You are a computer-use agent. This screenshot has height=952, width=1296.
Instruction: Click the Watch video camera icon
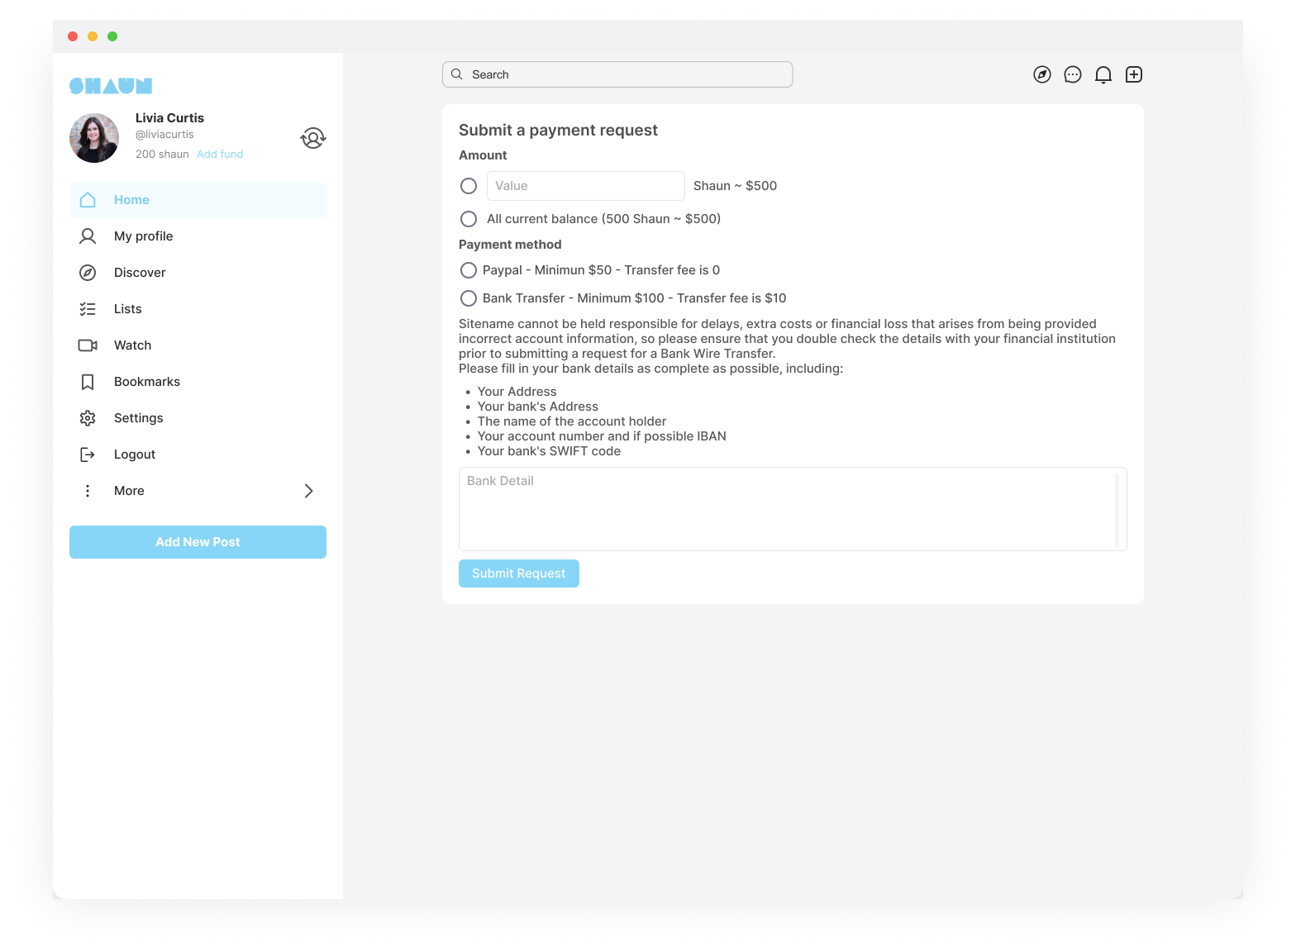[88, 345]
